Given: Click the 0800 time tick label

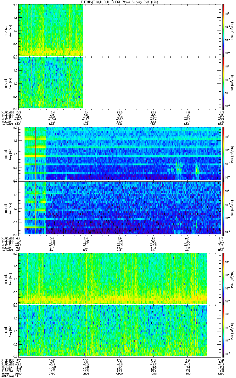Looking at the screenshot, I should click(86, 373).
